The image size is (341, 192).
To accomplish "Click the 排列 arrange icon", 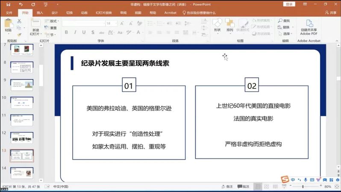I will click(x=229, y=25).
